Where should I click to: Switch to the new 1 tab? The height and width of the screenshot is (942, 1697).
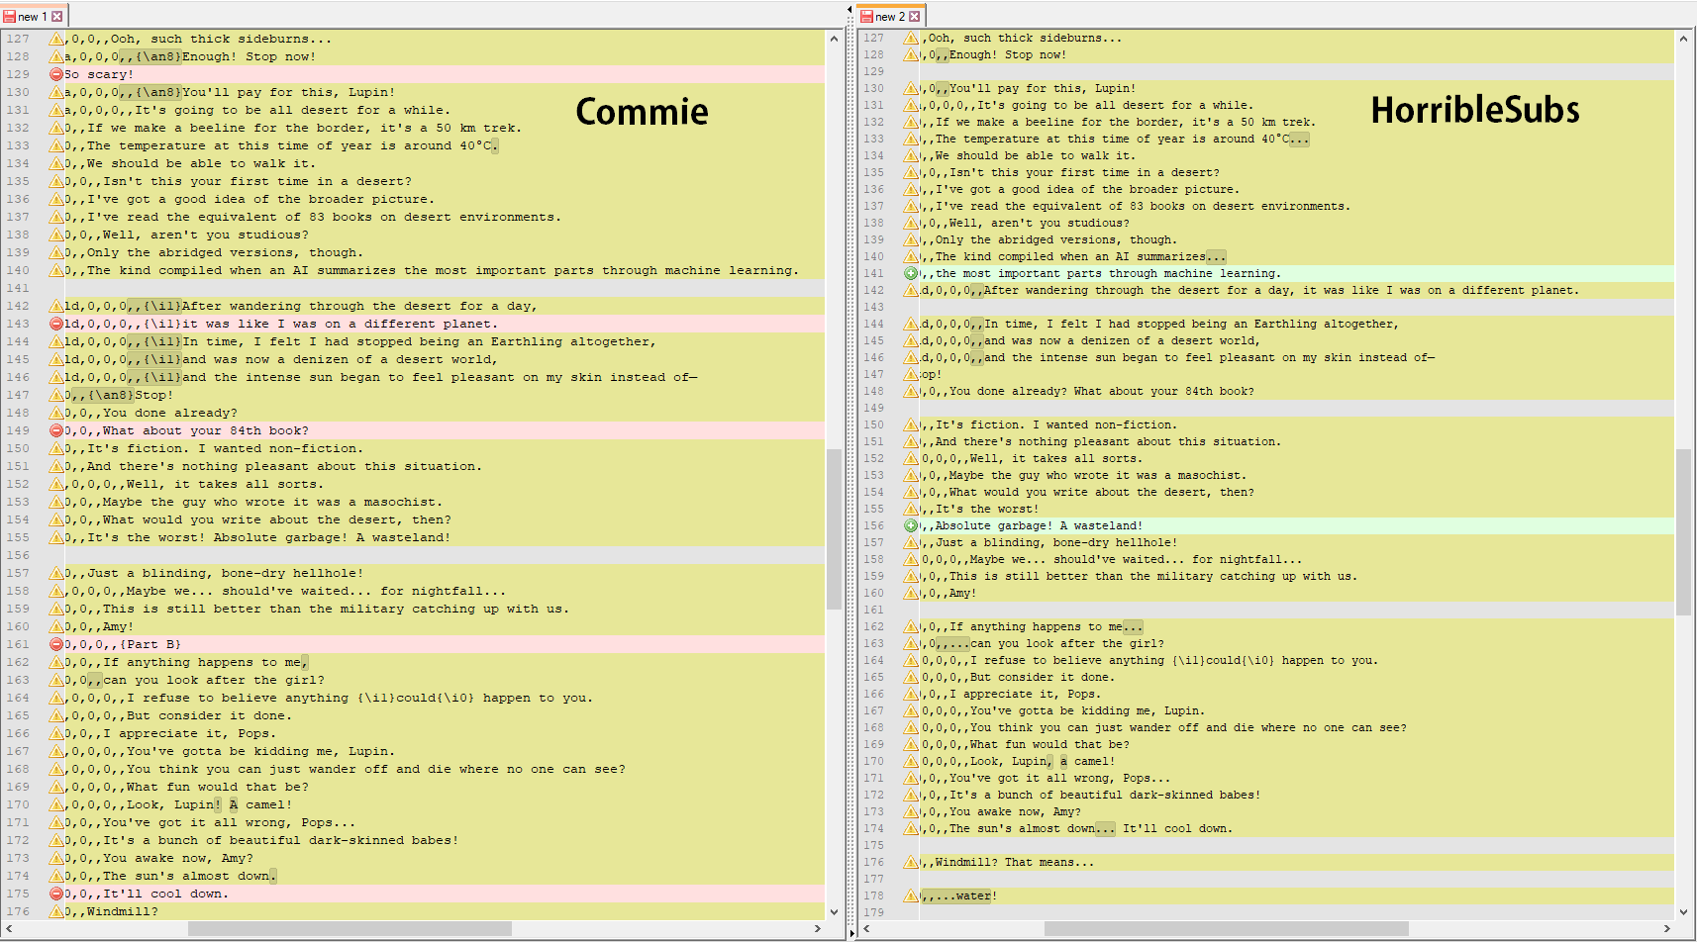(x=34, y=16)
